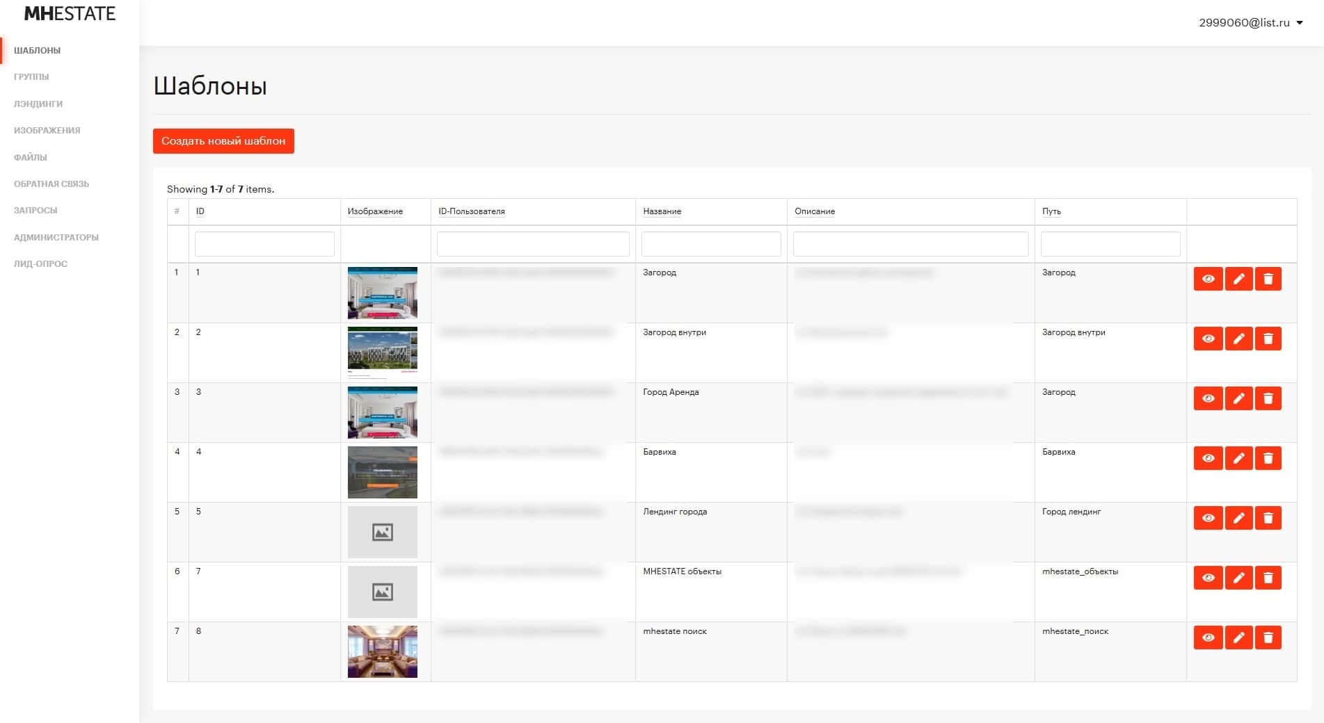This screenshot has height=723, width=1324.
Task: Edit the Загород внутри template with pencil icon
Action: click(x=1238, y=339)
